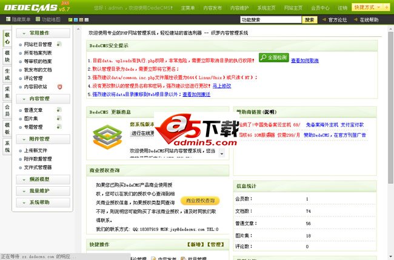Open the 主菜单 top menu
Image resolution: width=394 pixels, height=260 pixels.
[x=188, y=8]
